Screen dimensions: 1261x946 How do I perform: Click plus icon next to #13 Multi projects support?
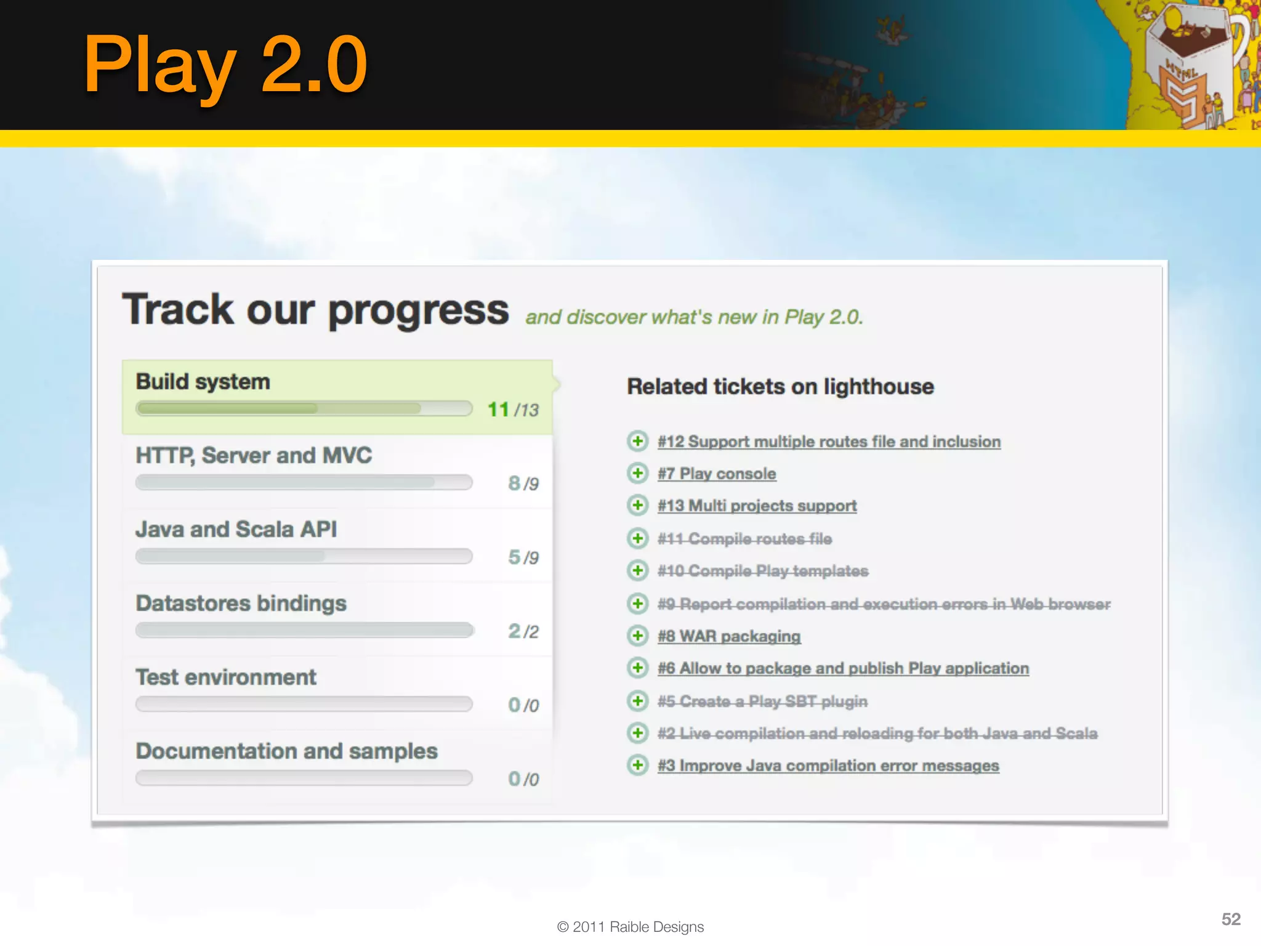pyautogui.click(x=638, y=505)
